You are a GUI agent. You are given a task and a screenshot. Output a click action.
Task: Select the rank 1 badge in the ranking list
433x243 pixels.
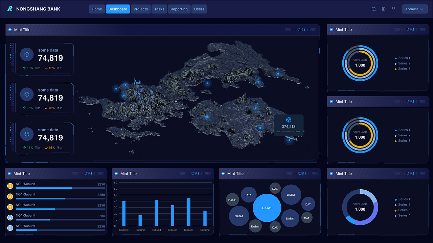tap(10, 186)
